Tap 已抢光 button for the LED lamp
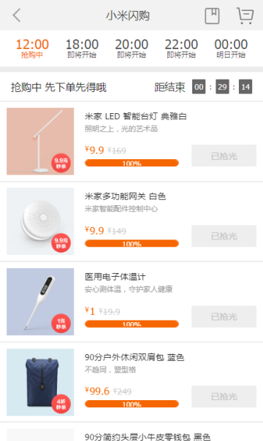 coord(224,156)
